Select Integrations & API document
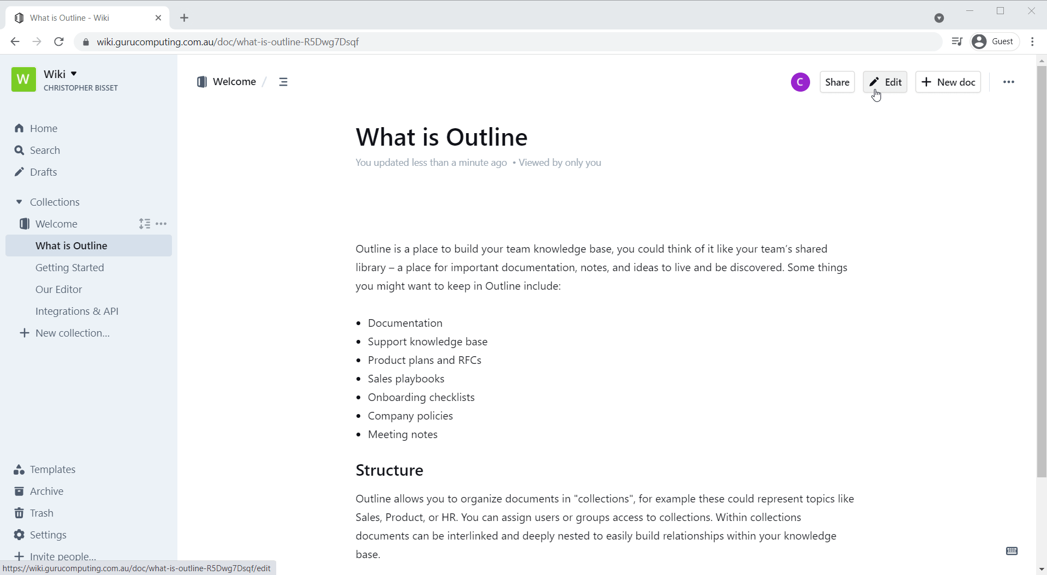The width and height of the screenshot is (1047, 575). pyautogui.click(x=77, y=311)
